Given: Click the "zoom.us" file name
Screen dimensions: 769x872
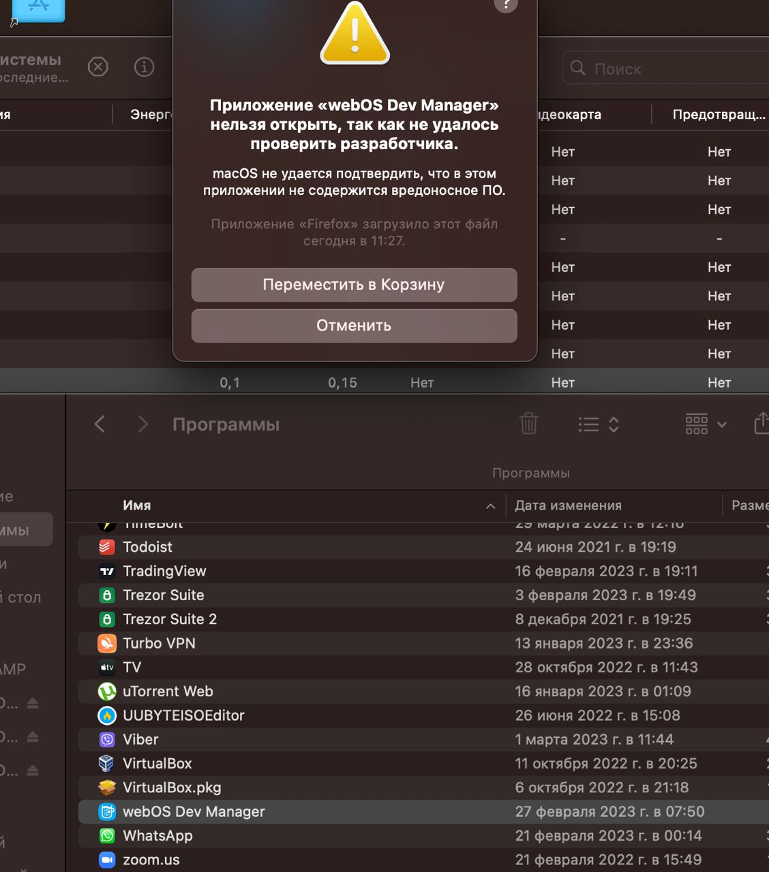Looking at the screenshot, I should (151, 860).
